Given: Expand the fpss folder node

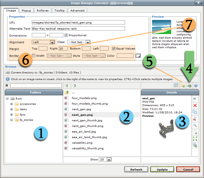Looking at the screenshot, I should (12, 114).
